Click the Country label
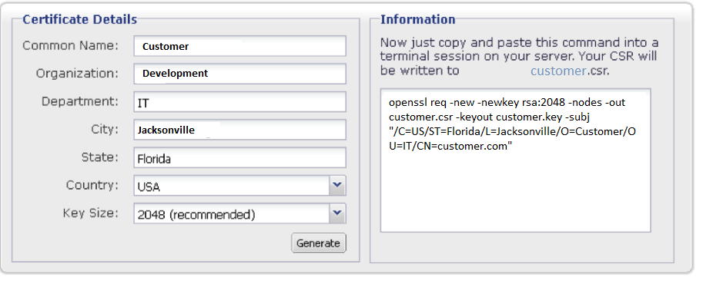Image resolution: width=703 pixels, height=287 pixels. pos(92,185)
